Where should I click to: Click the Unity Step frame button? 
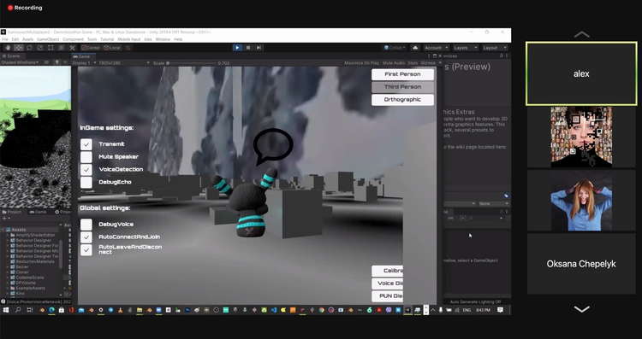click(x=259, y=48)
